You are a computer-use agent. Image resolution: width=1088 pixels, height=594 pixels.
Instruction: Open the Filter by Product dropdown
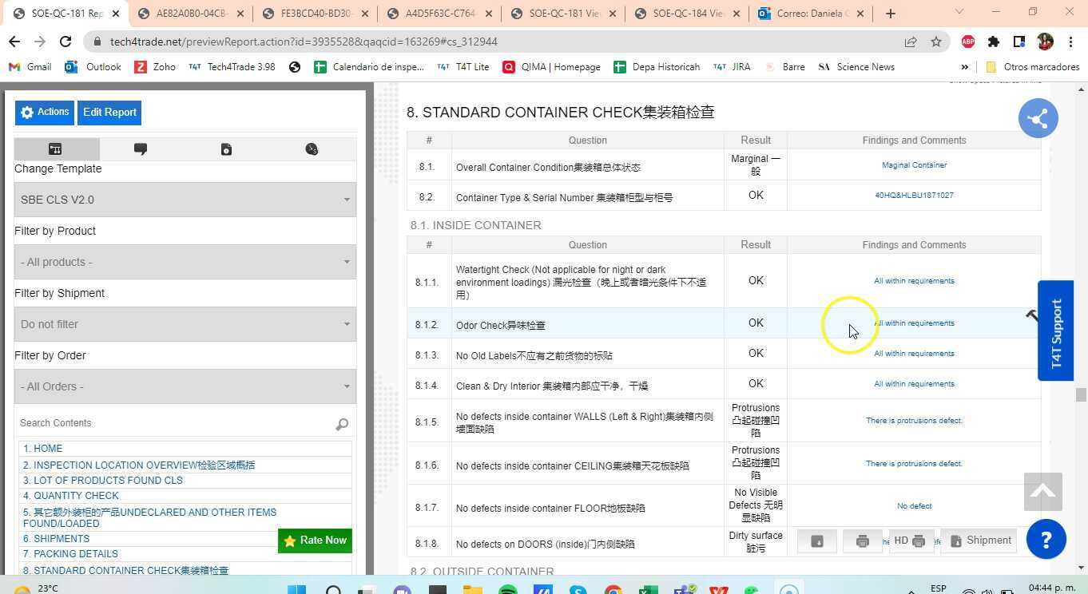184,261
